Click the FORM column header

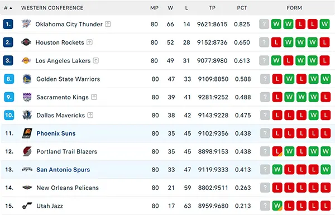coord(294,8)
